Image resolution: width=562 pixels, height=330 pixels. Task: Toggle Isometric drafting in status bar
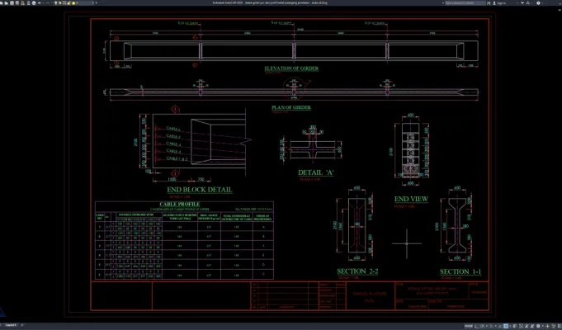point(491,326)
